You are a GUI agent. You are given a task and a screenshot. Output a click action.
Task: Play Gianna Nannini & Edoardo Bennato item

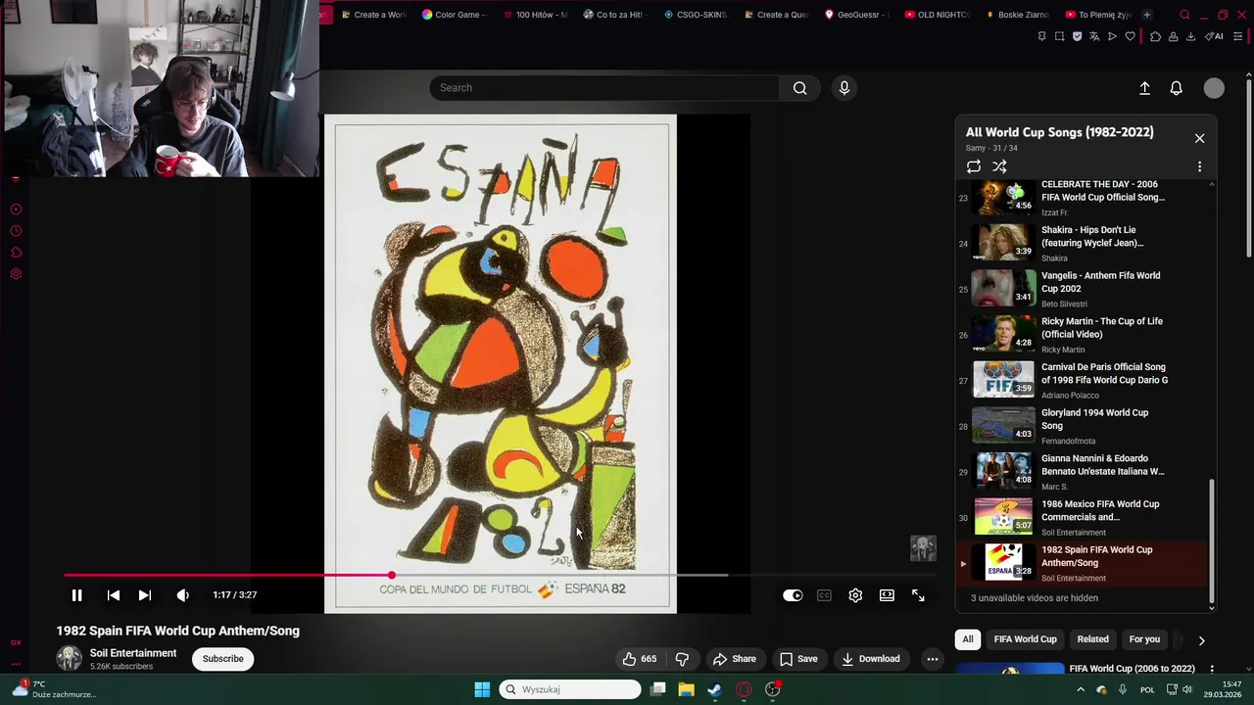point(1082,472)
